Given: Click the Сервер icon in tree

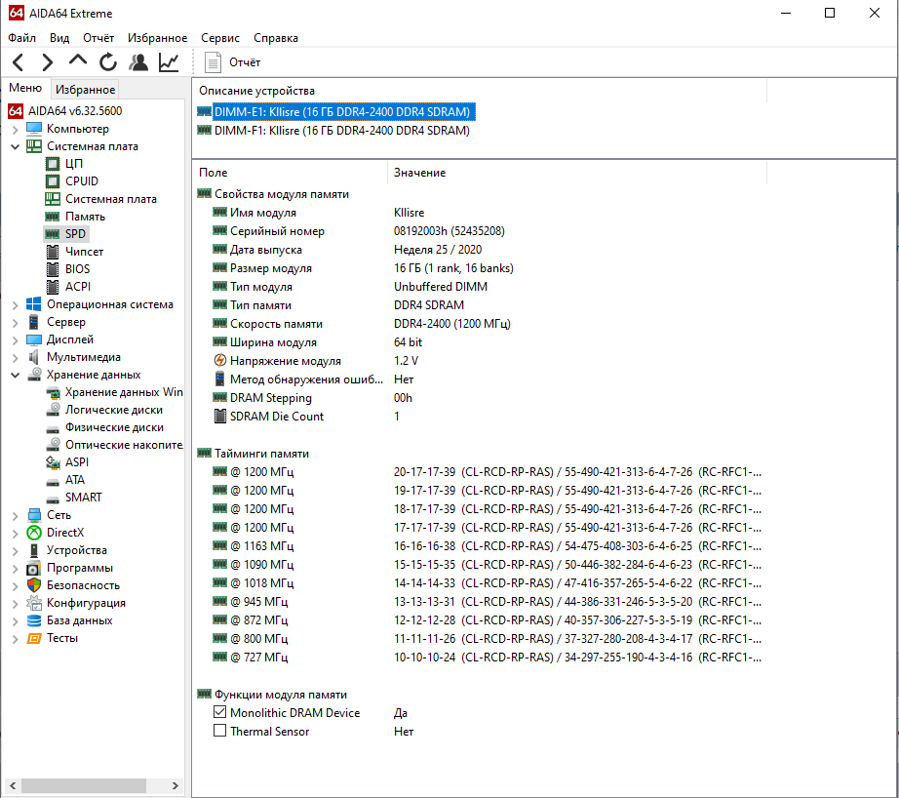Looking at the screenshot, I should point(34,322).
